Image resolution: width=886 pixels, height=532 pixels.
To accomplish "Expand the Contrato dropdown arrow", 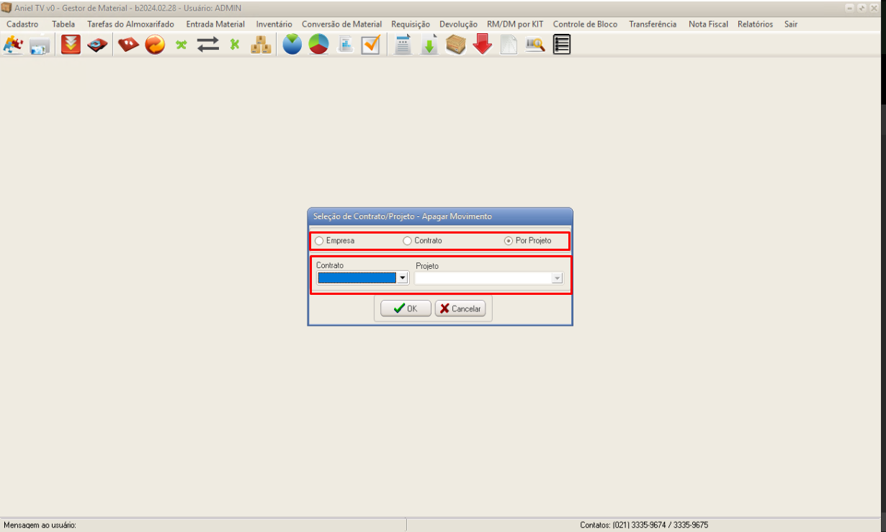I will [402, 278].
